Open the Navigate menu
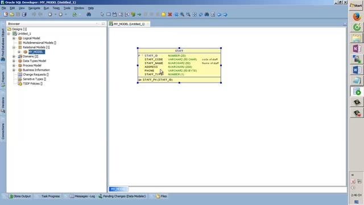 [34, 8]
